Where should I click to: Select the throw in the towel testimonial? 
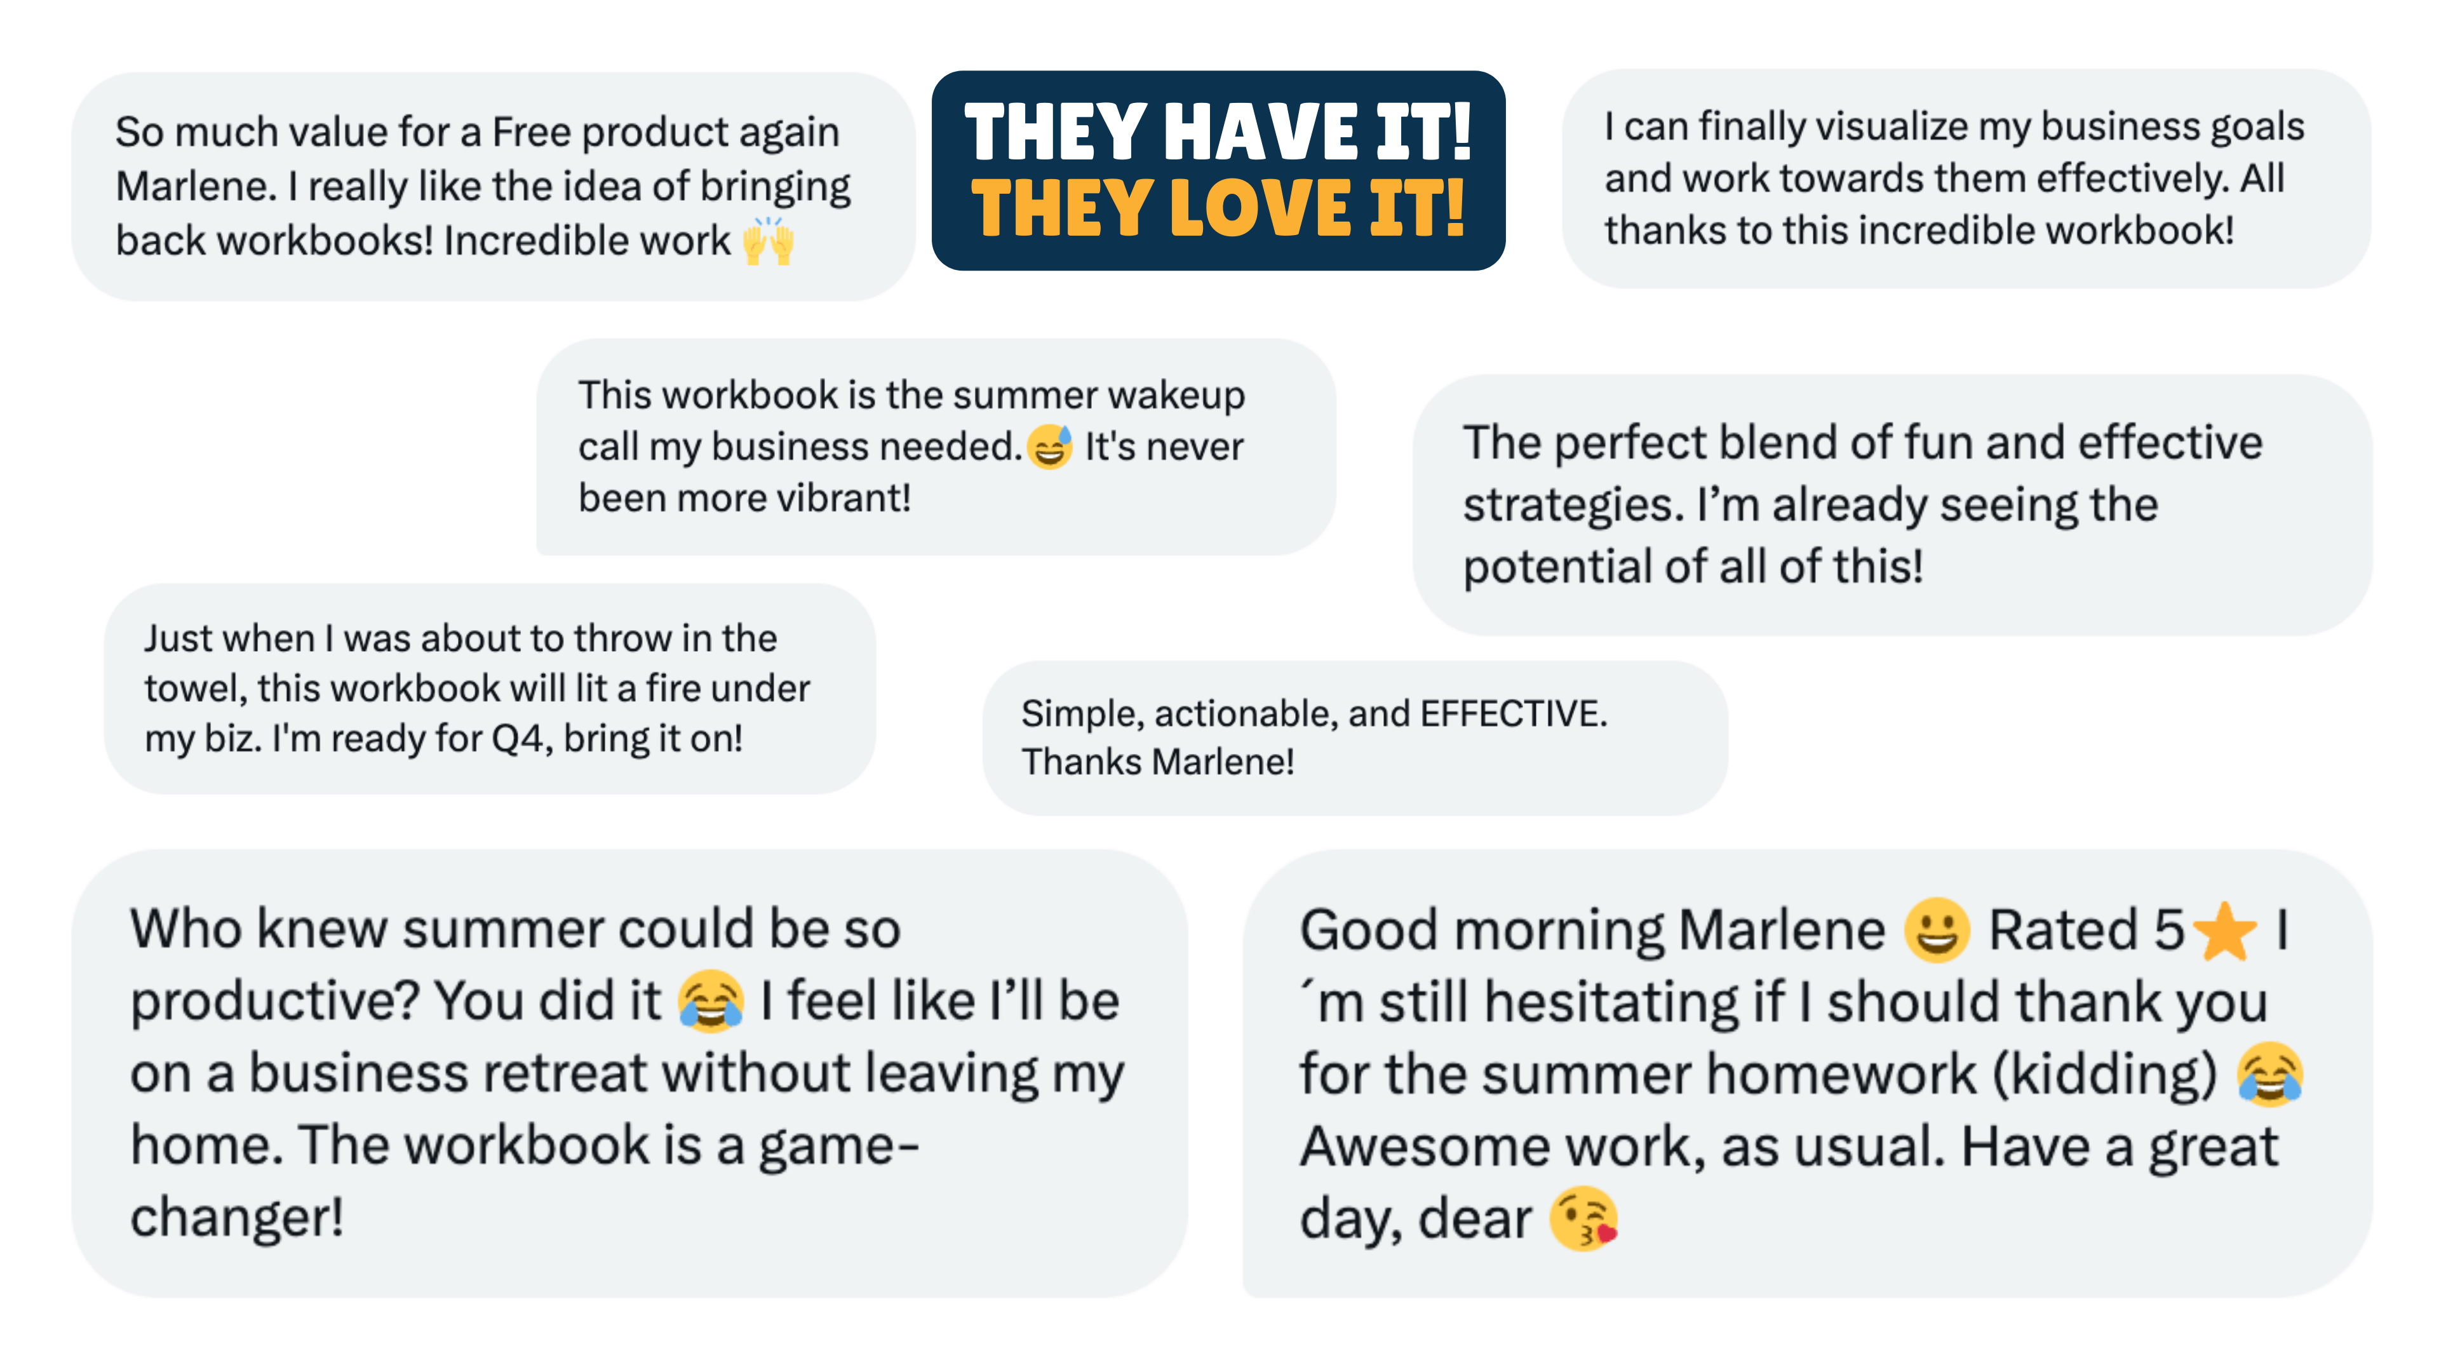click(490, 689)
